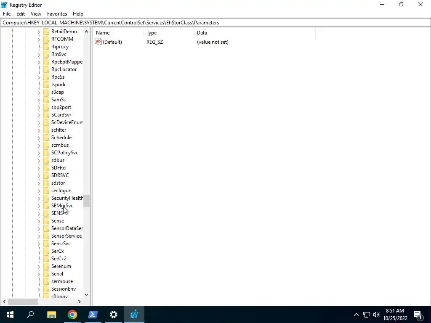
Task: Click the SamSs folder icon
Action: pos(46,100)
